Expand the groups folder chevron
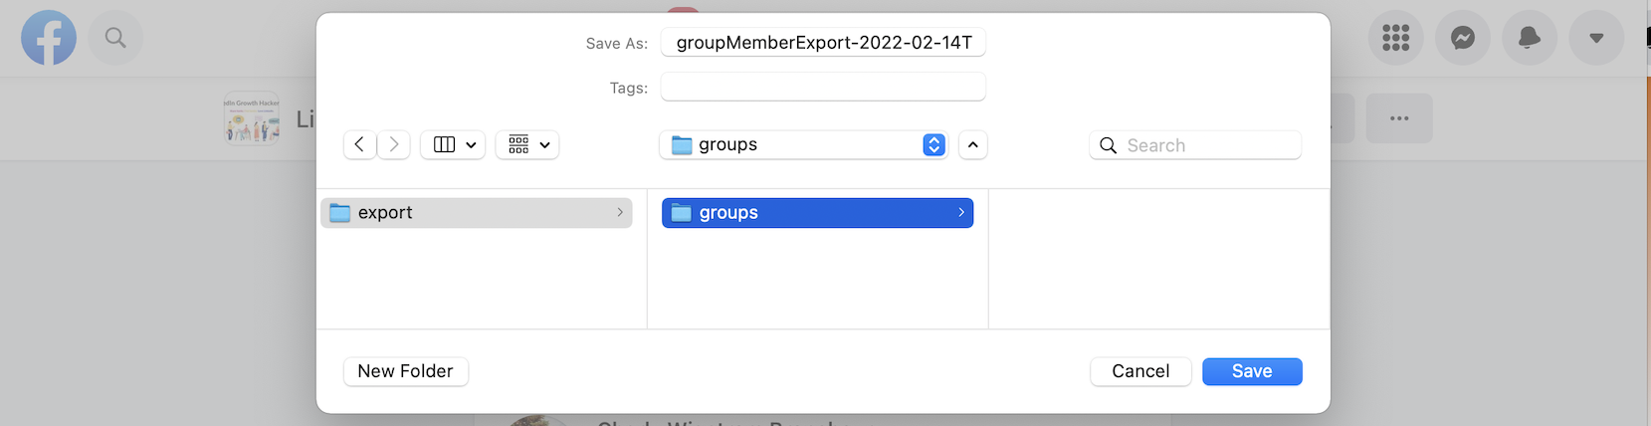 click(x=961, y=213)
